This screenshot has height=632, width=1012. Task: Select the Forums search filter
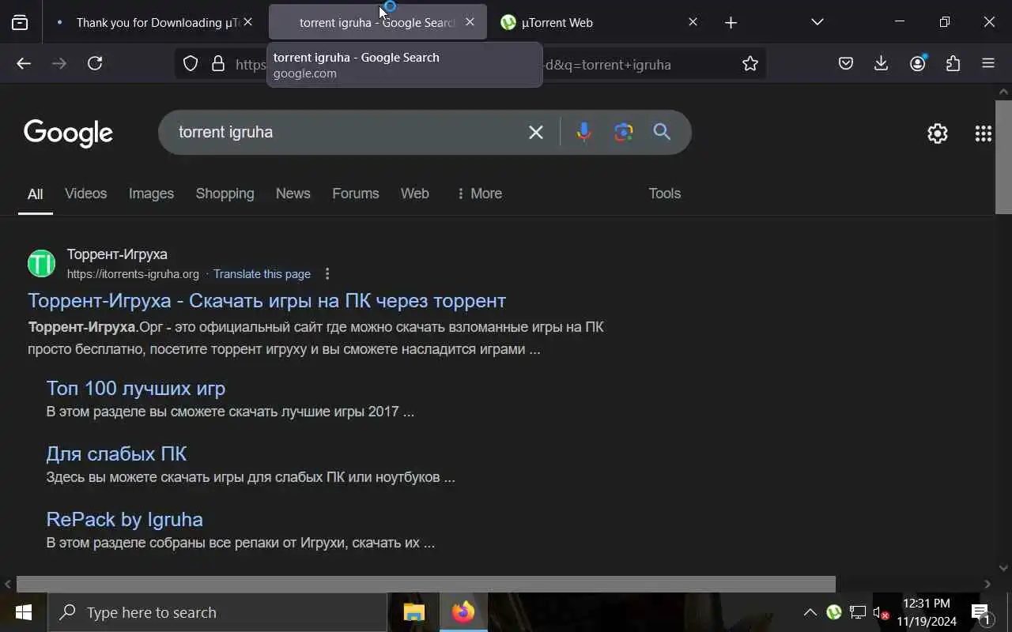[356, 194]
